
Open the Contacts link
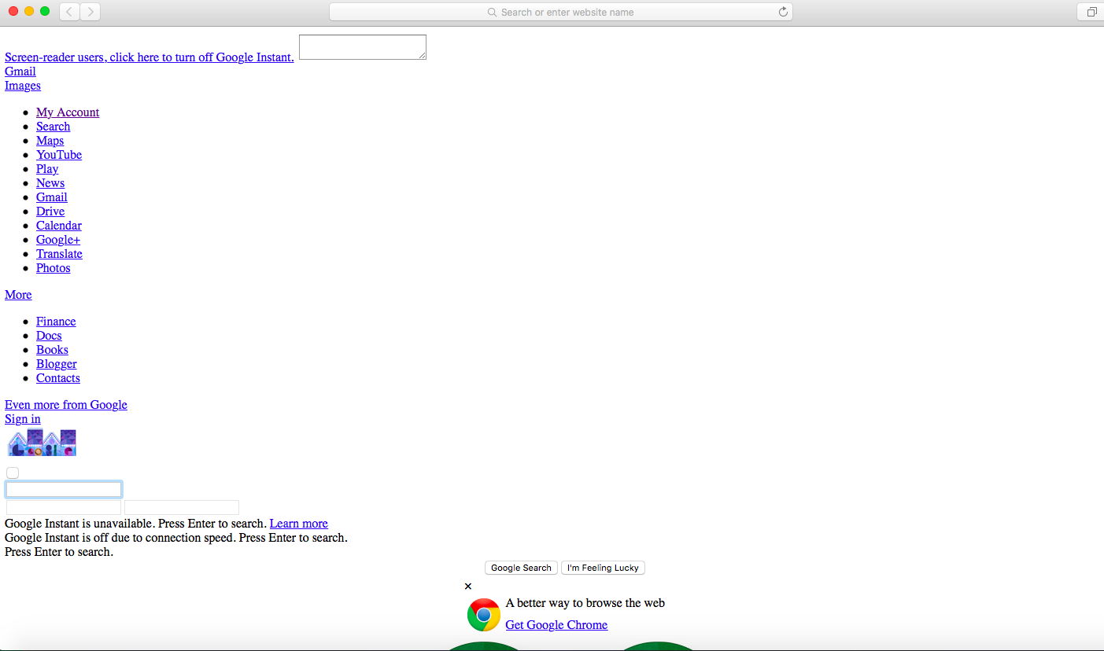[x=58, y=378]
